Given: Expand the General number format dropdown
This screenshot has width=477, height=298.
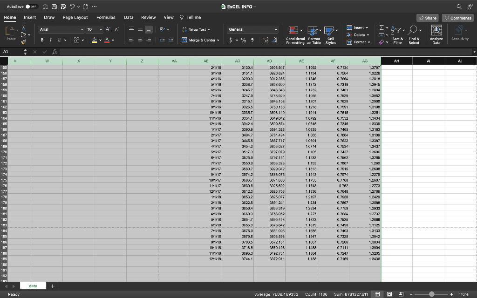Looking at the screenshot, I should click(x=276, y=29).
